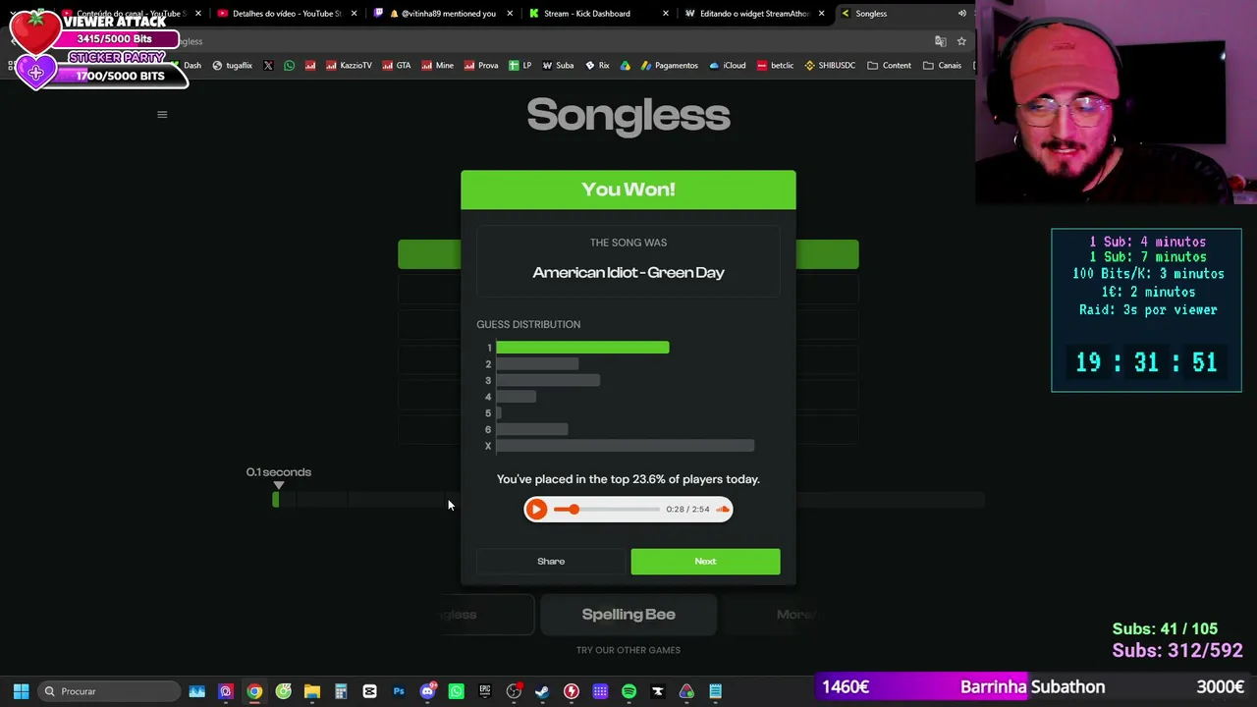Open the KazzioTV bookmark
This screenshot has width=1257, height=707.
(x=349, y=66)
